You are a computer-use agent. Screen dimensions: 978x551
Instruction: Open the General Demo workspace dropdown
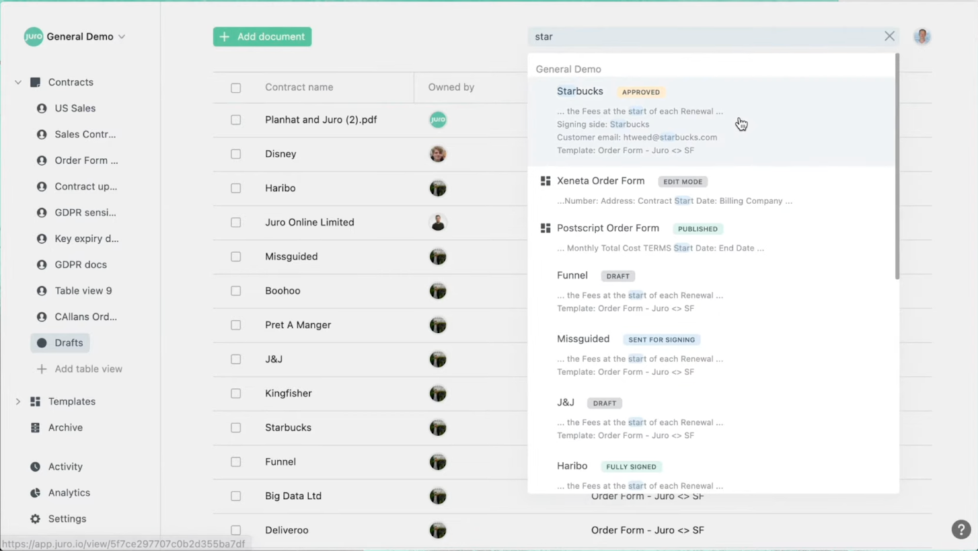pos(121,37)
